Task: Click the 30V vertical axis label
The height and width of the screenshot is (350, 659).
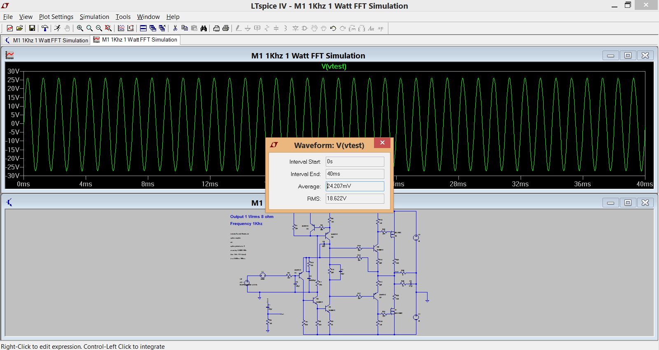Action: tap(13, 71)
